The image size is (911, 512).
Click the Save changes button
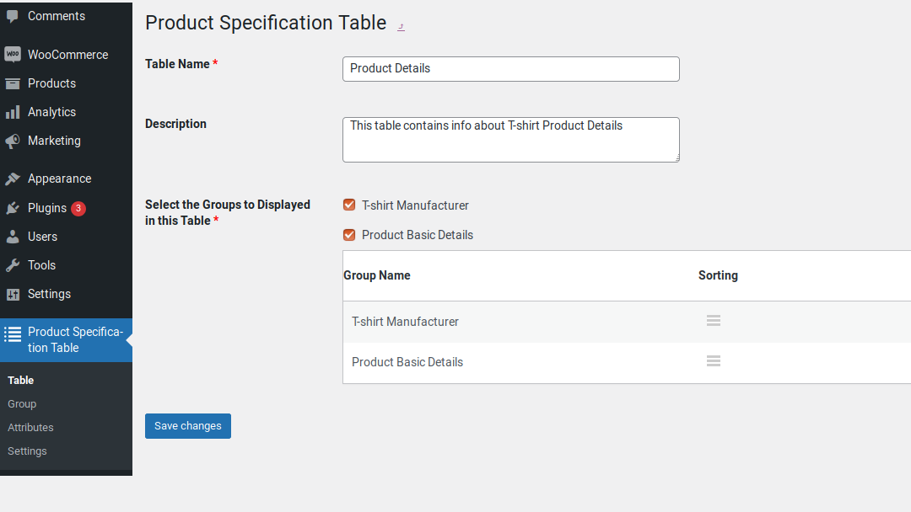point(187,426)
